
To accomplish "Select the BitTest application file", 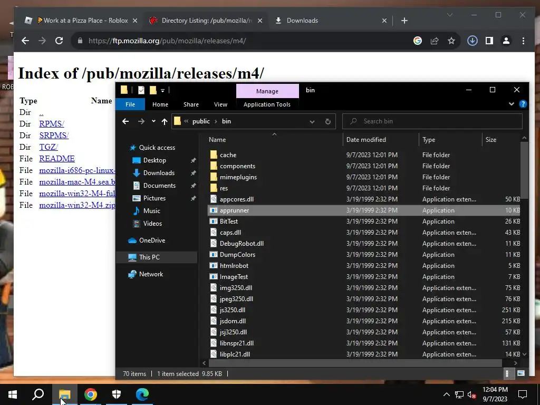I will (x=364, y=221).
